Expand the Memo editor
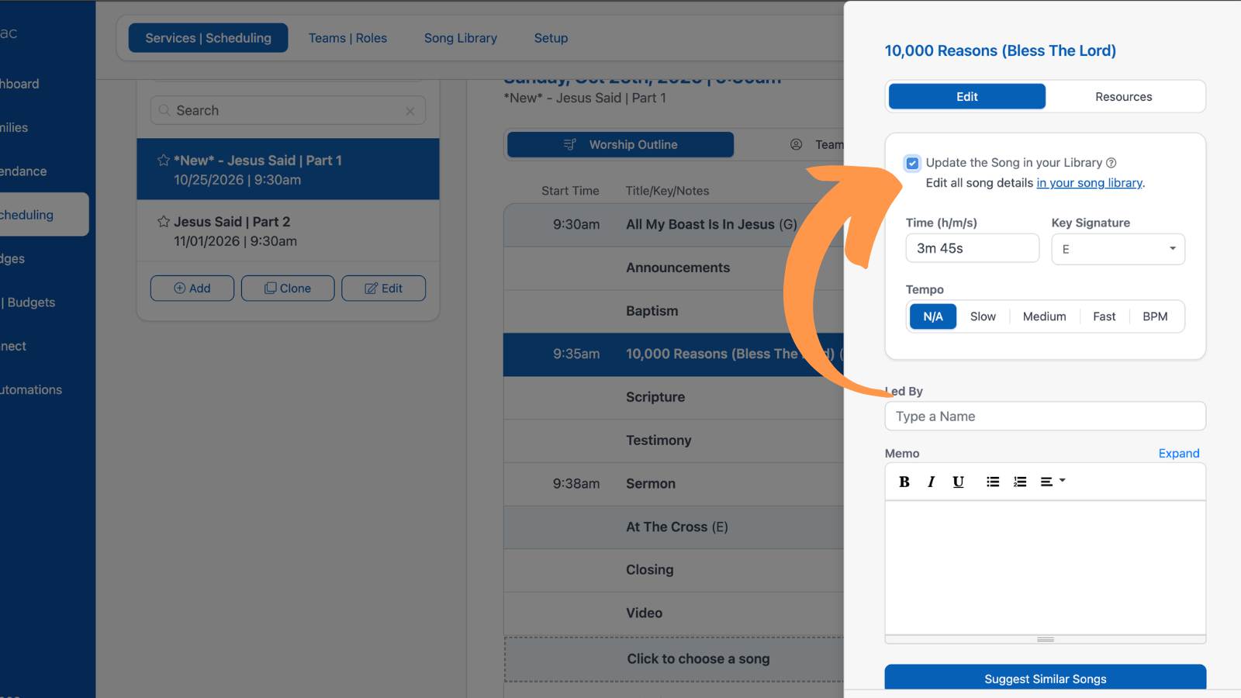This screenshot has width=1241, height=698. pos(1178,454)
